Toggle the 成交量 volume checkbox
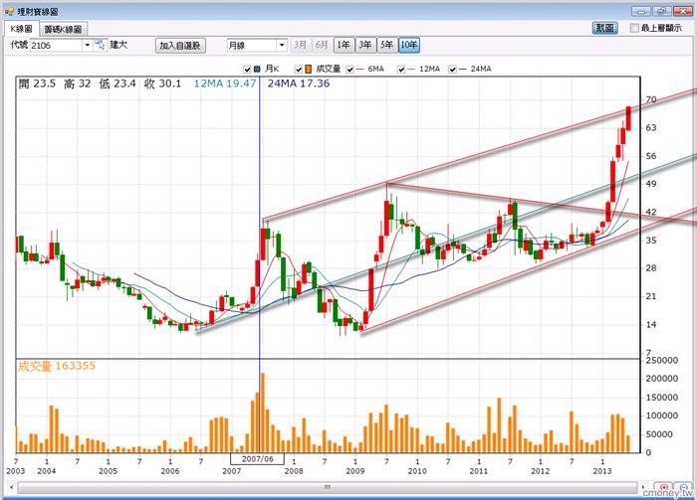This screenshot has height=500, width=697. (299, 69)
